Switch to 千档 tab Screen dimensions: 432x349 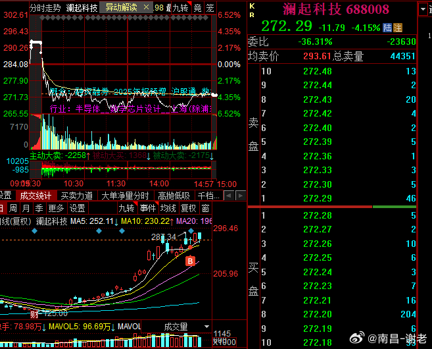pos(208,196)
